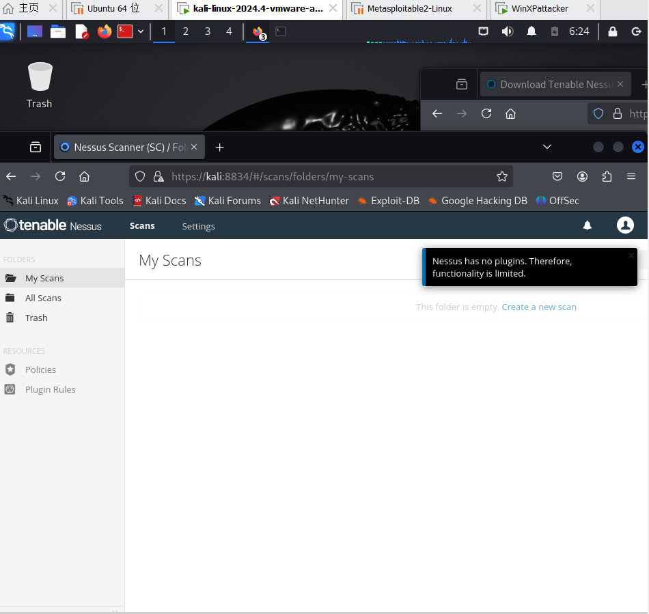Screen dimensions: 649x614
Task: Open the Kali applications menu icon
Action: 8,31
